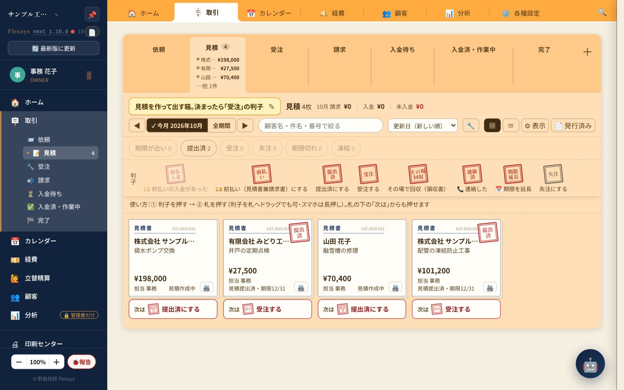Print the 融雪槽の修理 estimate card
624x390 pixels.
395,287
